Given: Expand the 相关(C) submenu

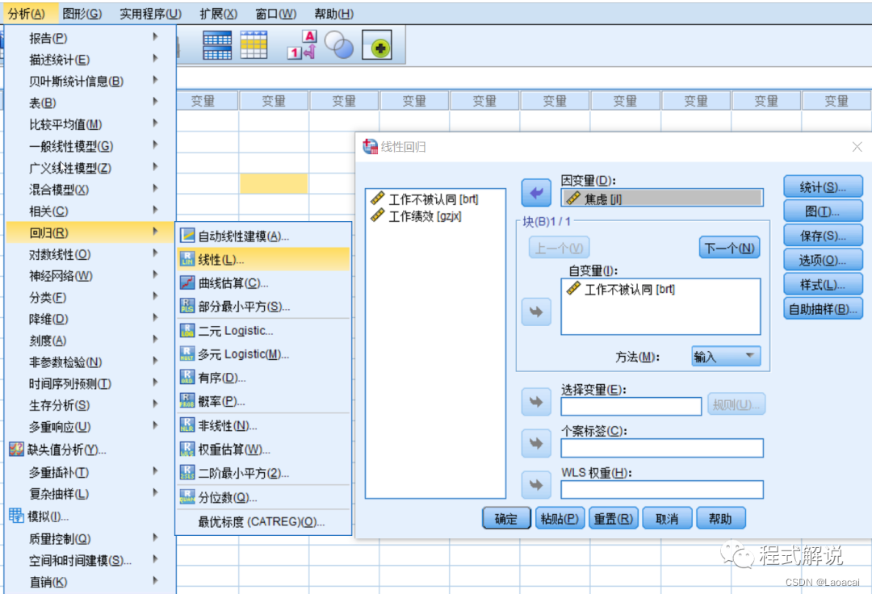Looking at the screenshot, I should tap(90, 211).
